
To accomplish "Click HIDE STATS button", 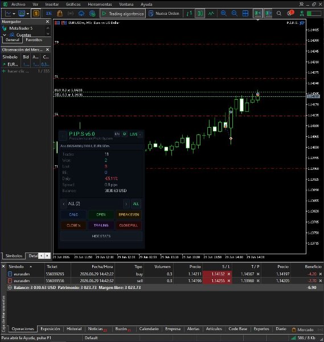I will tap(101, 236).
